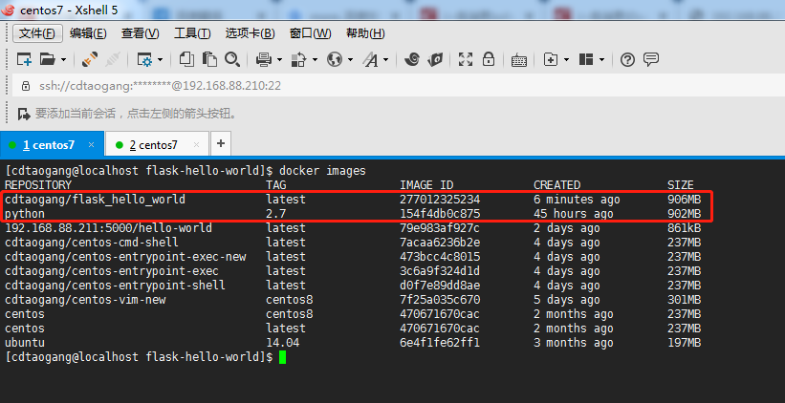Click the new tab plus-page icon
785x403 pixels.
tap(551, 60)
